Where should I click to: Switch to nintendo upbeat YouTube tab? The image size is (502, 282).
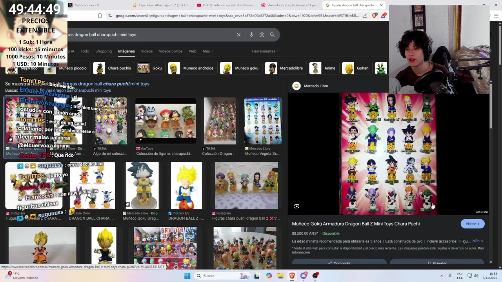225,5
